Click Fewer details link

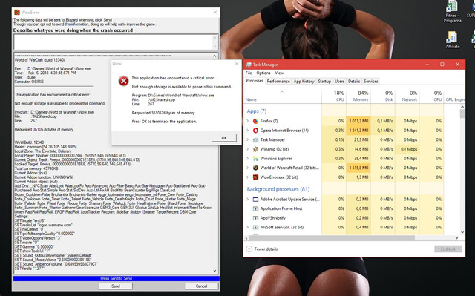pyautogui.click(x=266, y=249)
